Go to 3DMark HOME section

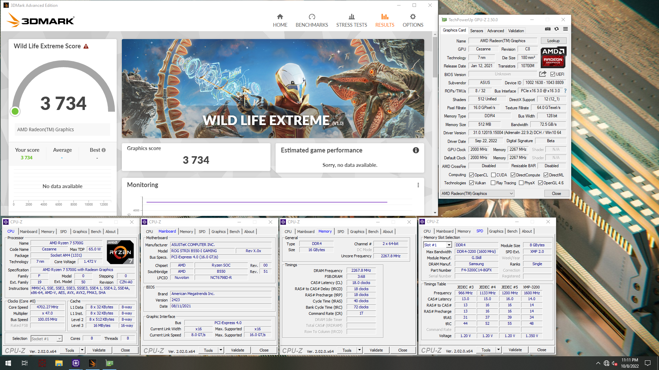pyautogui.click(x=280, y=21)
